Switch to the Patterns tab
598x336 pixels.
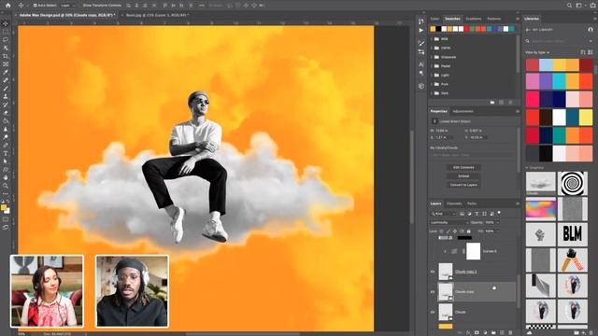point(494,19)
